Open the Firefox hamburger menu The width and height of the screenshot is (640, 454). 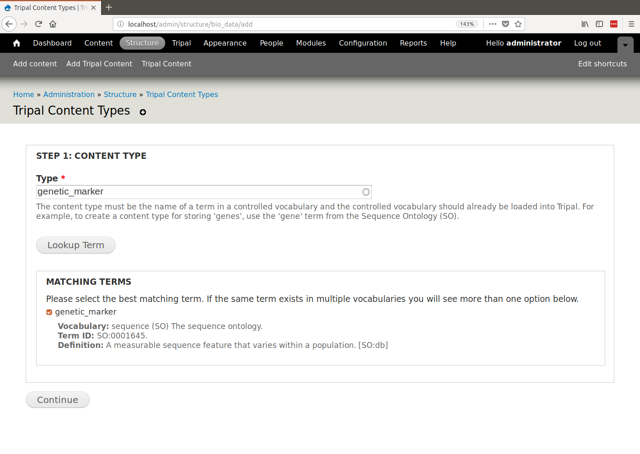tap(631, 24)
